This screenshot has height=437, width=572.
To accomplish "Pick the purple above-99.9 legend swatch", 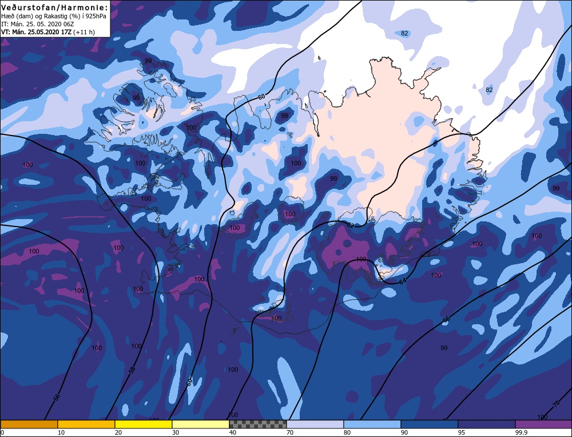I will pyautogui.click(x=543, y=424).
